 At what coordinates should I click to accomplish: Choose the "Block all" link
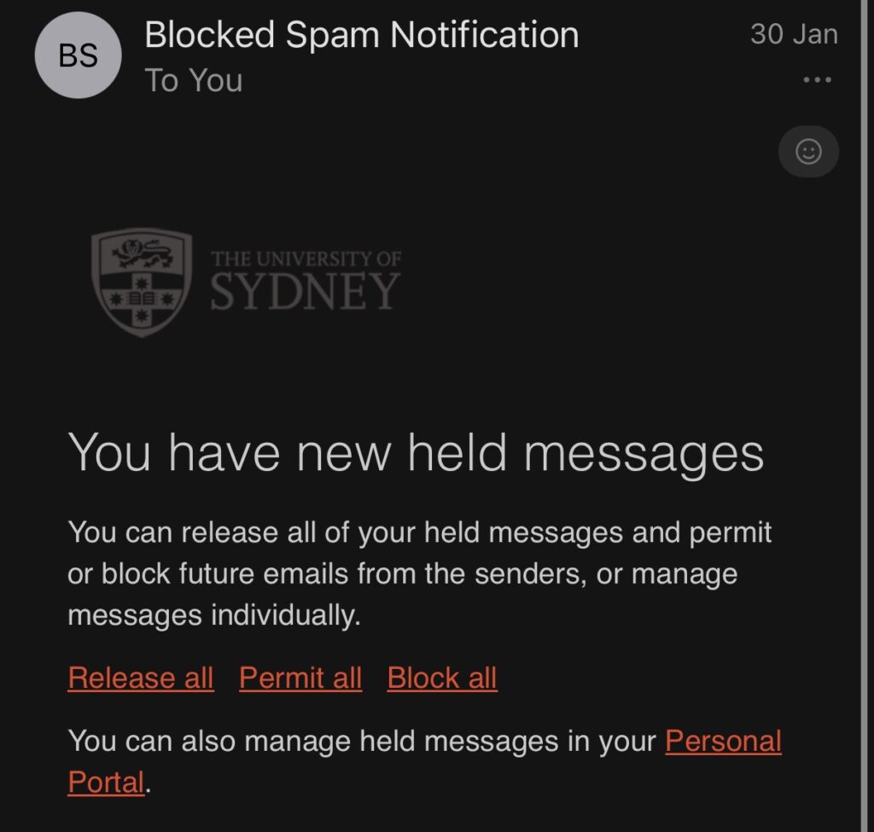click(x=442, y=678)
